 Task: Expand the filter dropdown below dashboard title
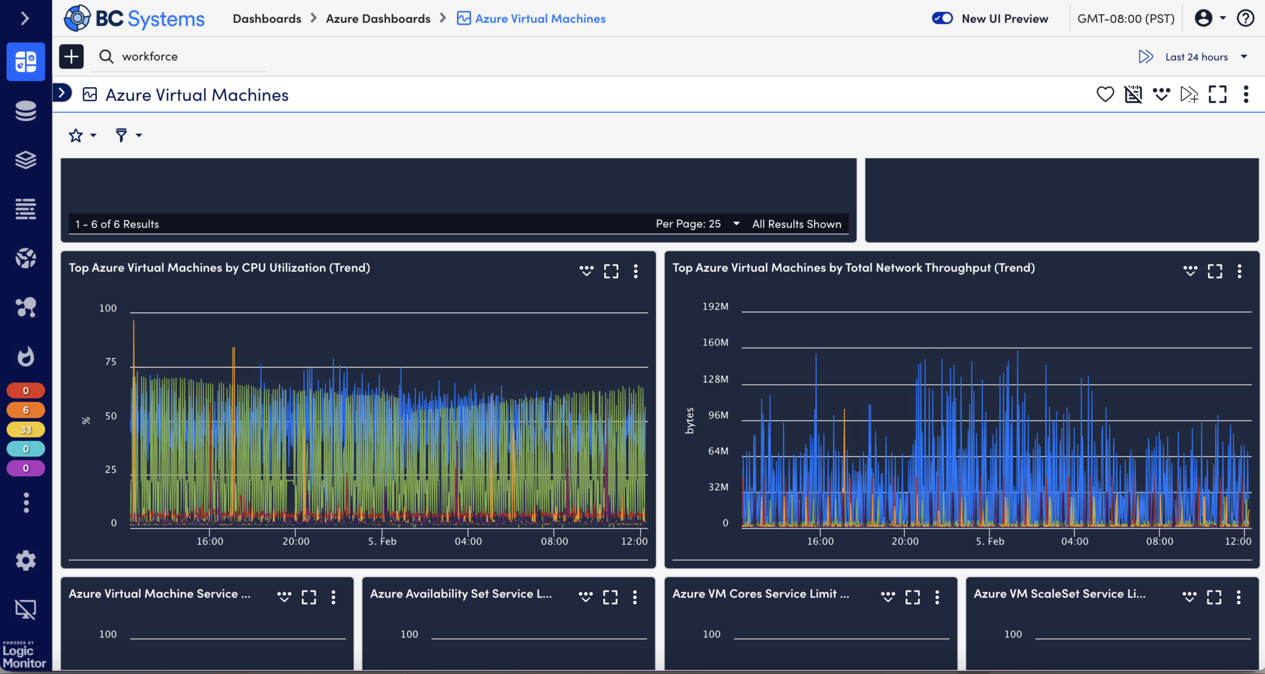(127, 135)
